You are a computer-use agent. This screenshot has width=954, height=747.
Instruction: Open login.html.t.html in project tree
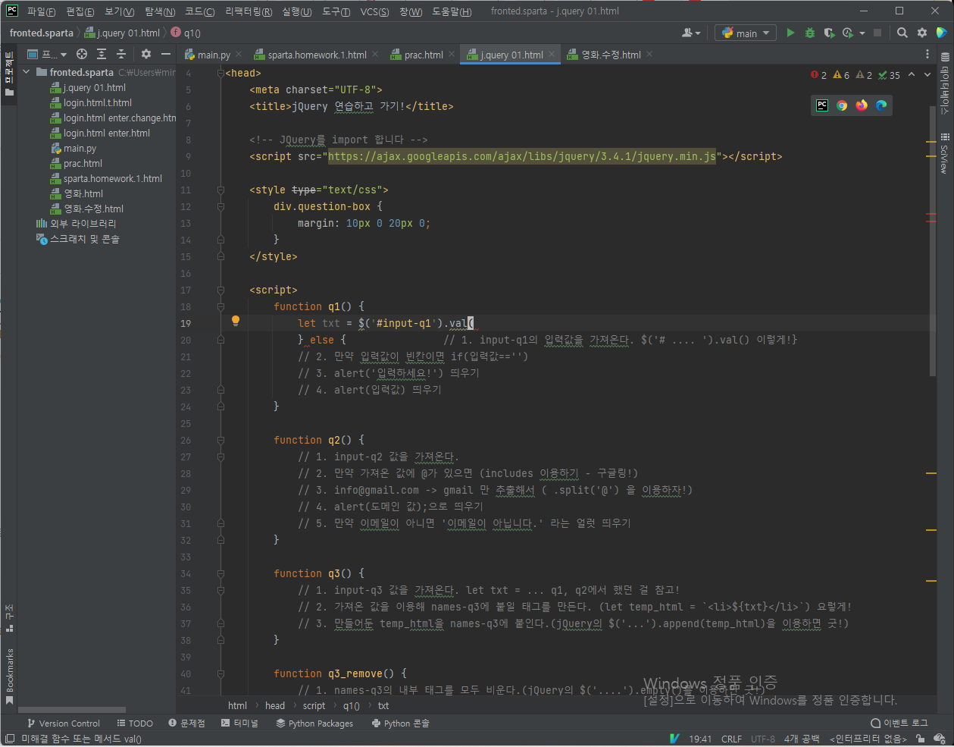tap(97, 102)
